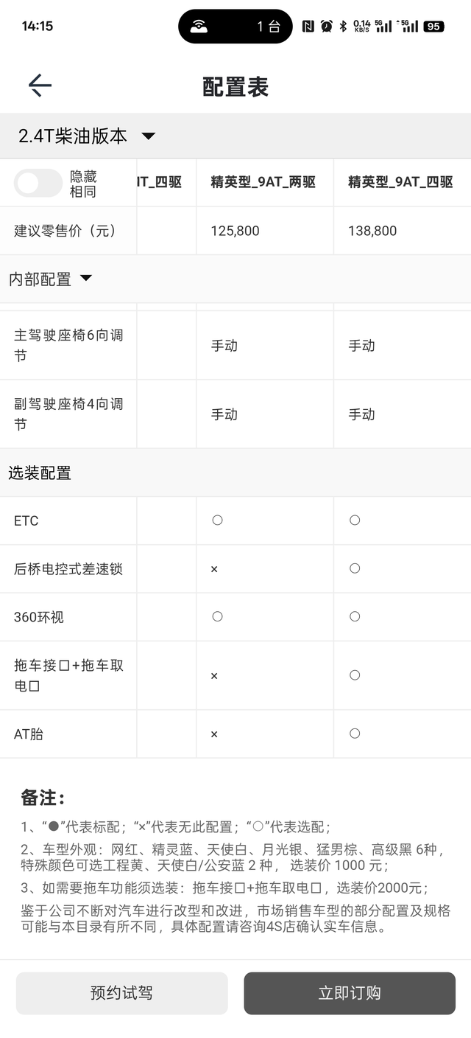Select the 360环视 option for 精英型_9AT_四驱
The image size is (471, 1038).
click(354, 616)
